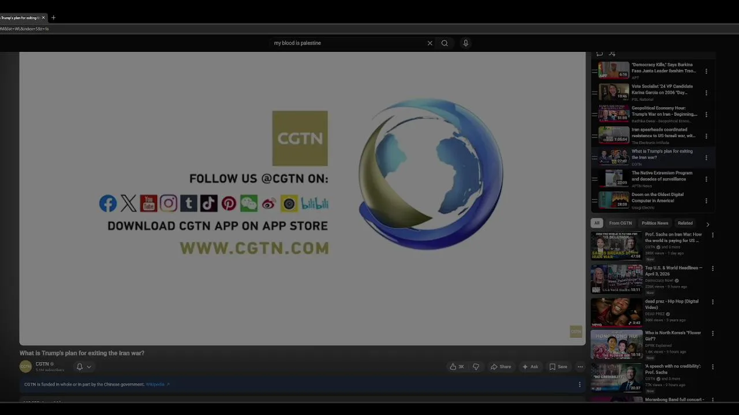Open 'Doom on the Oldest Digital Computer' thumbnail
739x415 pixels.
pyautogui.click(x=614, y=200)
